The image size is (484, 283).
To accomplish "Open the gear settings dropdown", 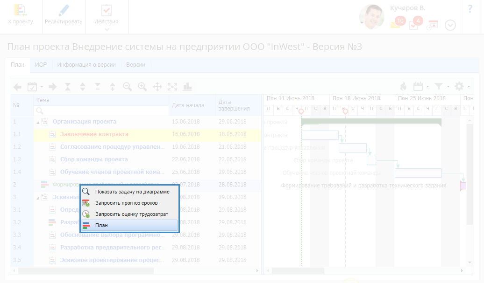I will (462, 87).
